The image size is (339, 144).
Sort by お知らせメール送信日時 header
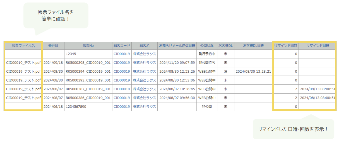click(177, 46)
